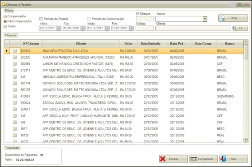Check the box for cheque 338
252x167 pixels.
point(15,115)
